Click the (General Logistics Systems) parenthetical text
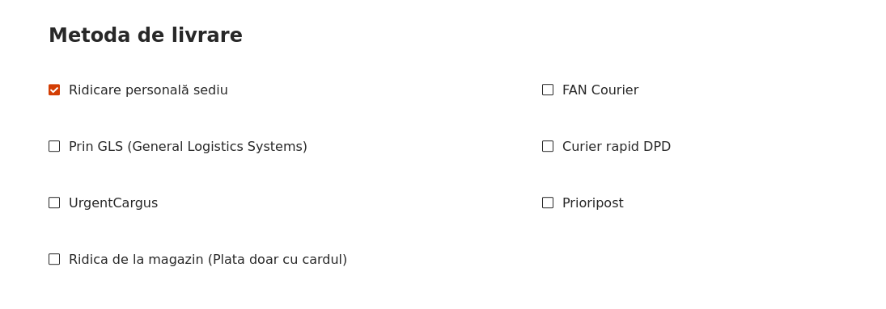886x309 pixels. pyautogui.click(x=217, y=147)
